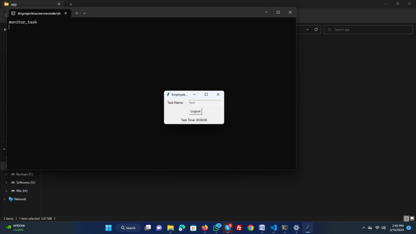Switch to details view layout

coord(406,219)
